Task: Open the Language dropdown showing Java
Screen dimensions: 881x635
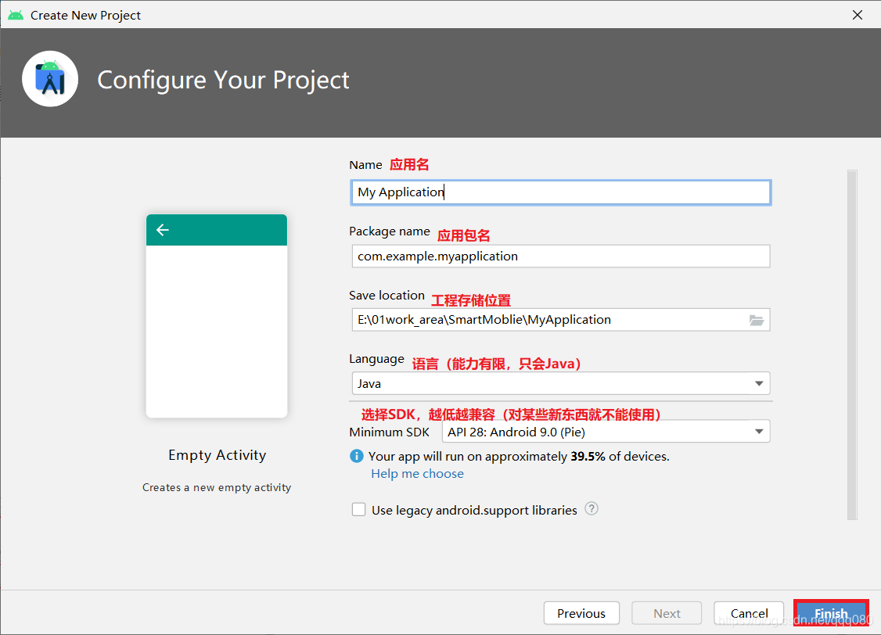Action: (x=560, y=383)
